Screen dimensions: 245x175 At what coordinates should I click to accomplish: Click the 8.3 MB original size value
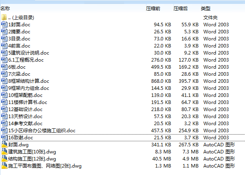pos(163,152)
